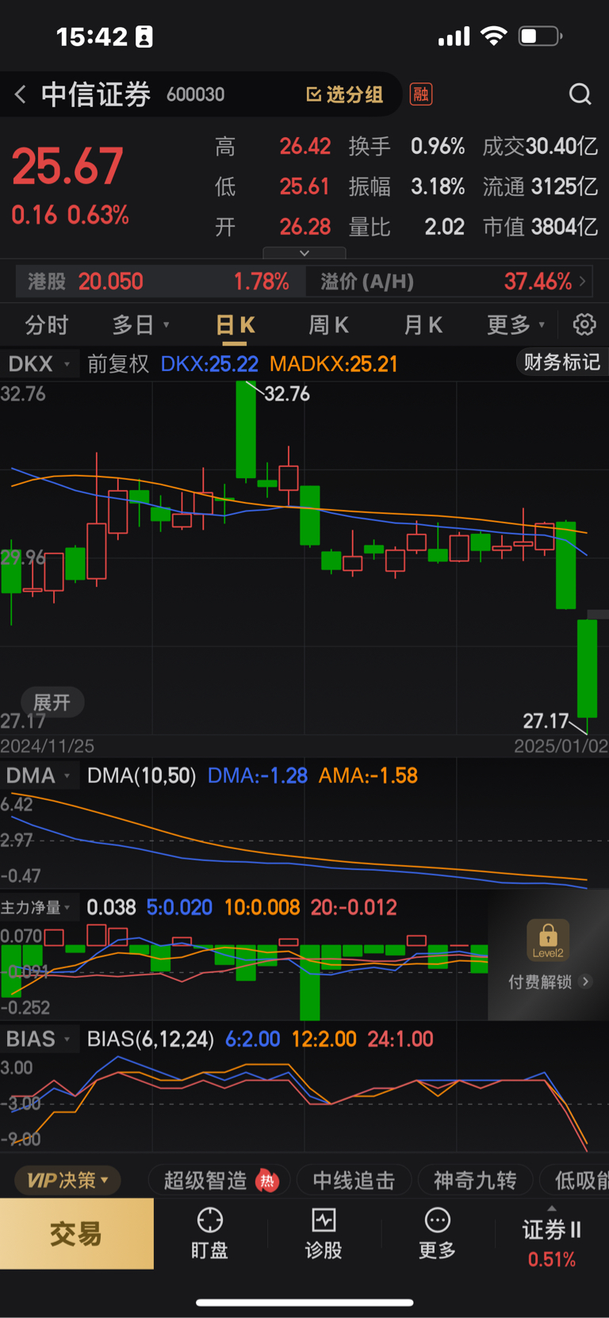Expand the quote details chevron
609x1318 pixels.
coord(304,253)
